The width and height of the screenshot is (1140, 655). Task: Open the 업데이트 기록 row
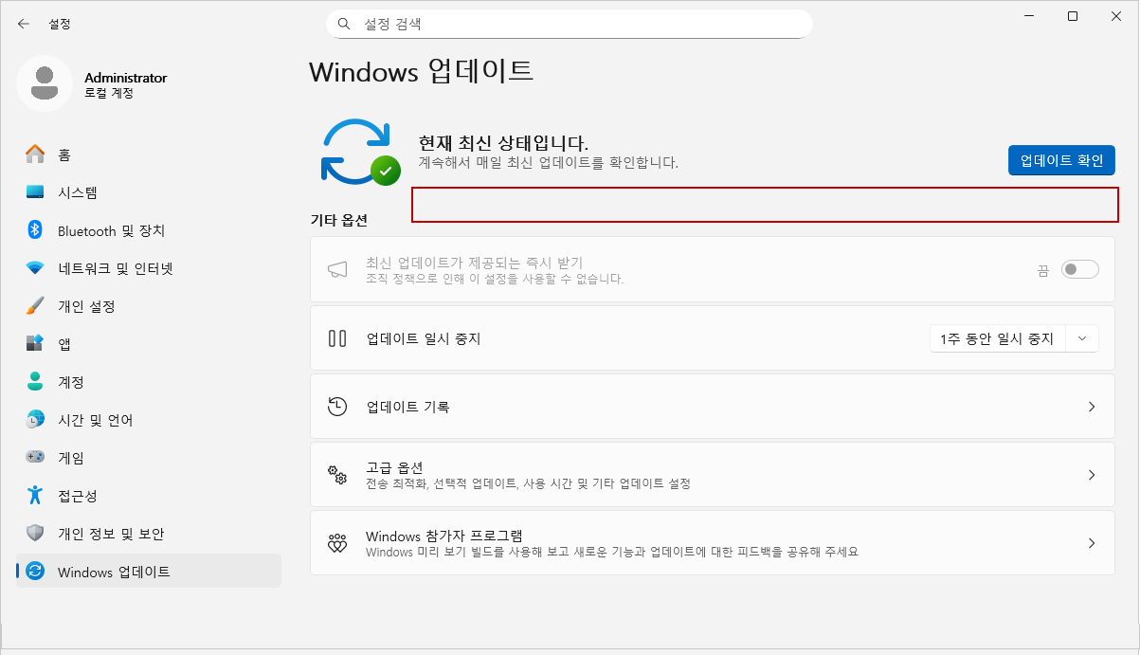point(713,407)
